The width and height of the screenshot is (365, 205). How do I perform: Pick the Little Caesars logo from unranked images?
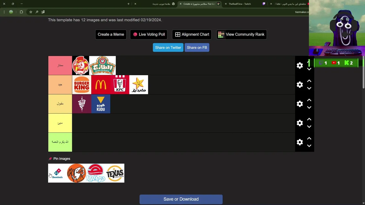click(76, 173)
